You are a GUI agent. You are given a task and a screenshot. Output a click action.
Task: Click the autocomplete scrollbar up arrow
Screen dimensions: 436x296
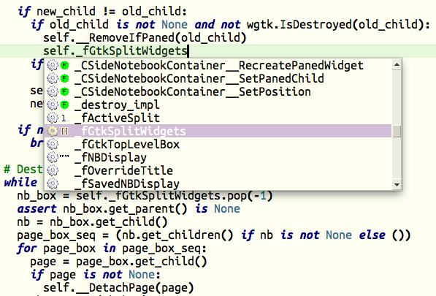pos(397,65)
